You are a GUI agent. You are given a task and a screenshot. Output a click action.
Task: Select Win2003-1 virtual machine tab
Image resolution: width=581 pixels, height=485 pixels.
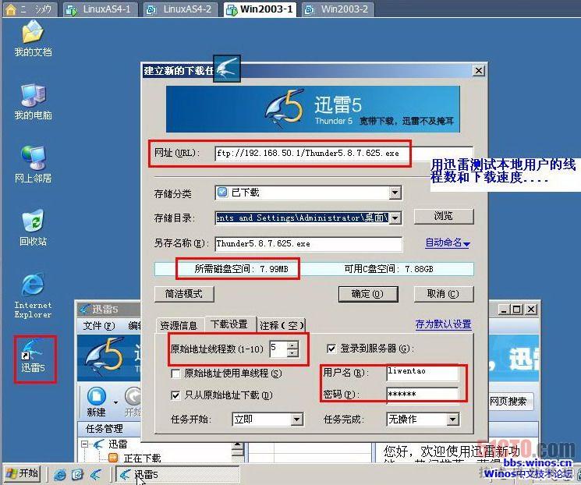click(260, 9)
